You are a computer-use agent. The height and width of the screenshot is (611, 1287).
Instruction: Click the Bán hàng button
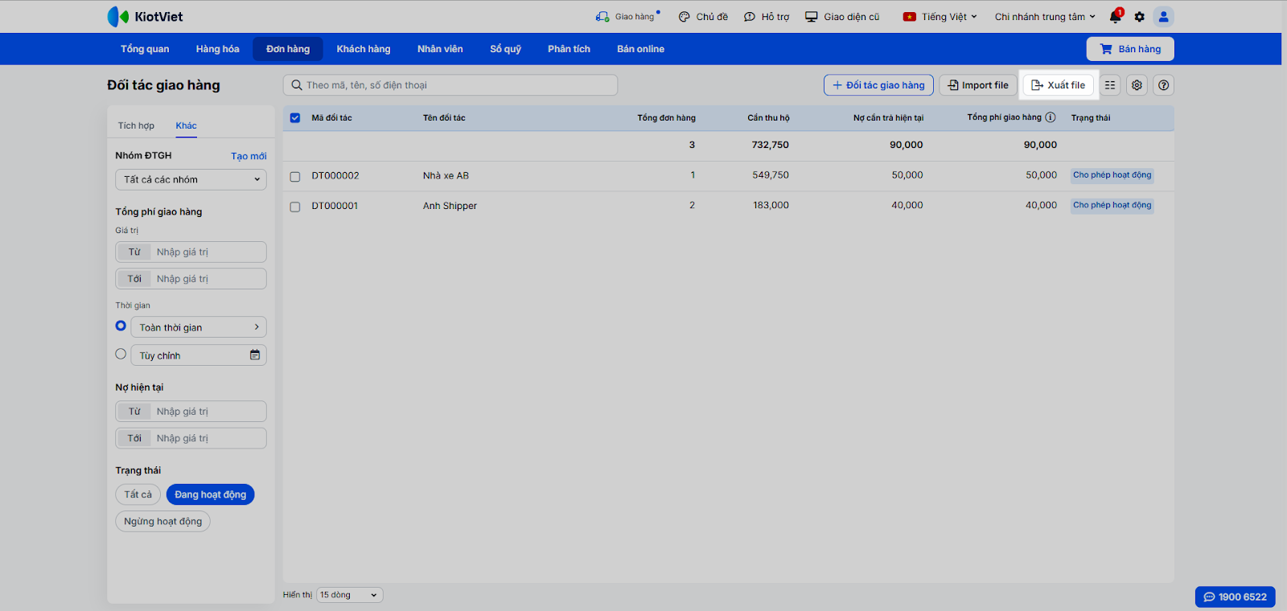click(1130, 49)
